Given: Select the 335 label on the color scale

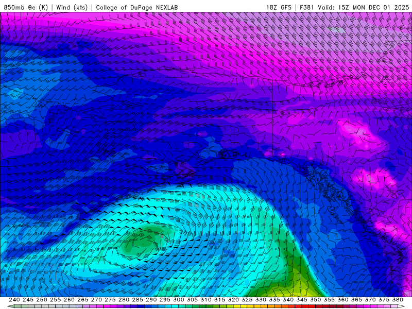Looking at the screenshot, I should pyautogui.click(x=274, y=300).
